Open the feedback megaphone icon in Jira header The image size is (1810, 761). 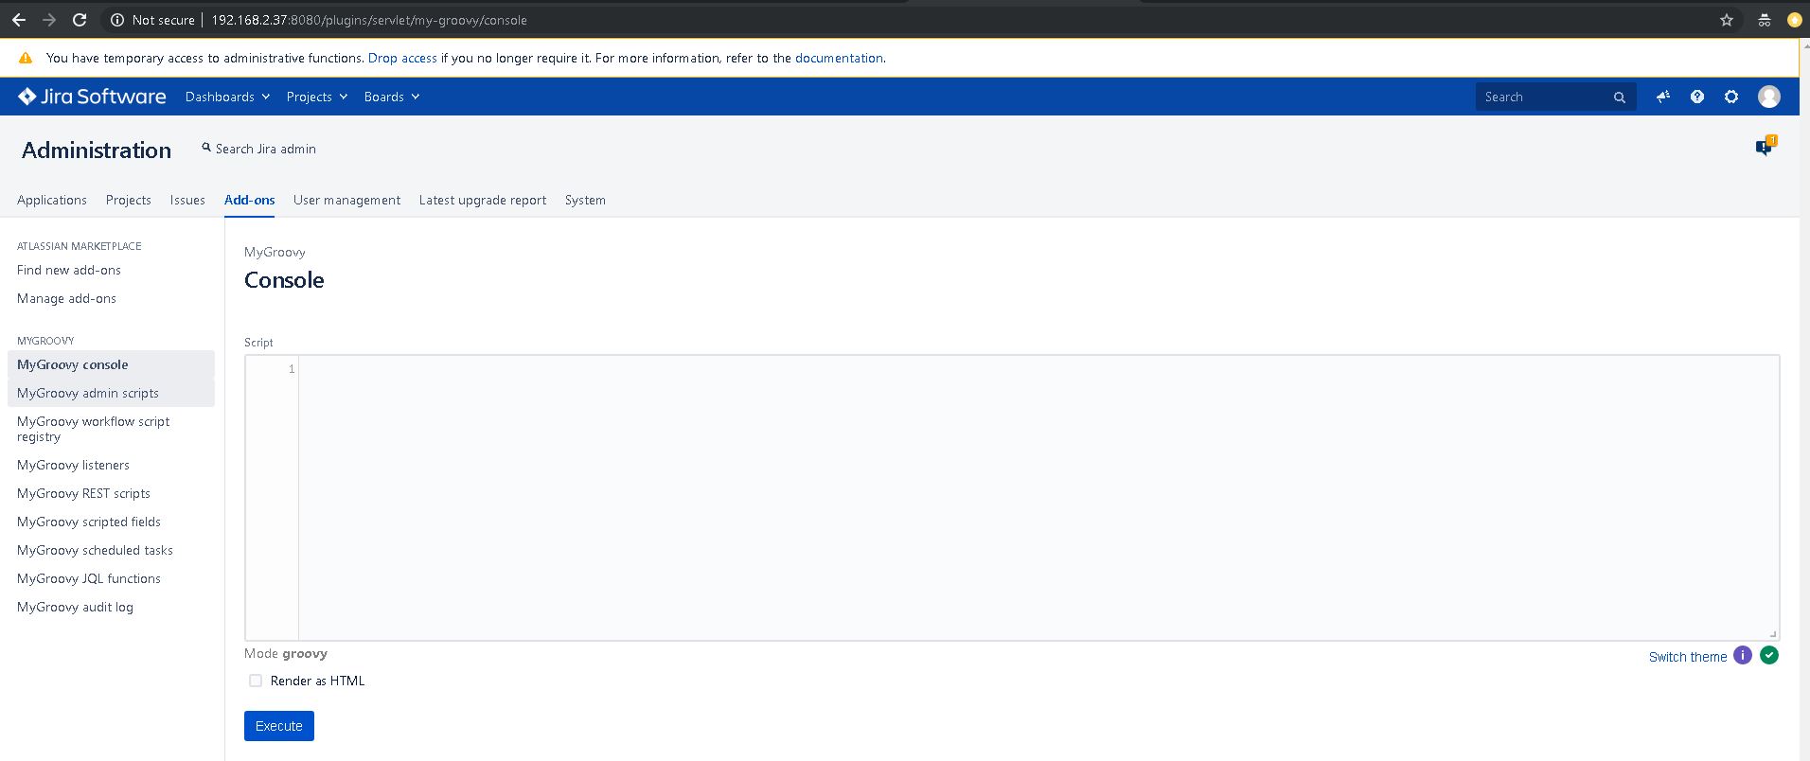click(1663, 97)
